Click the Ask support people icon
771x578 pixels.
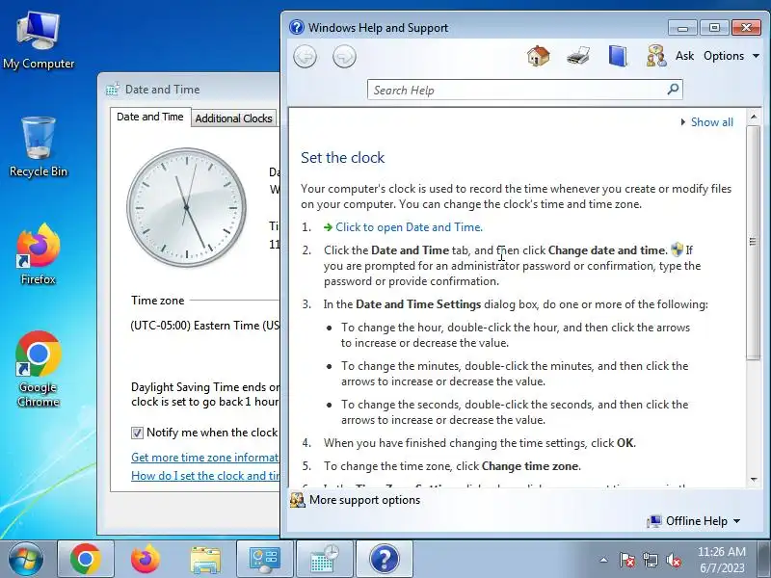pos(656,56)
